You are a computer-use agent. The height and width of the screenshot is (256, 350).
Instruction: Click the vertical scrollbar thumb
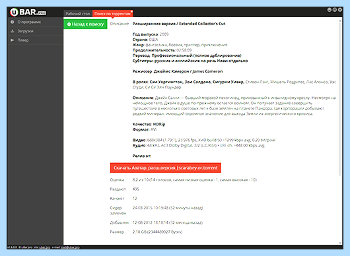pyautogui.click(x=340, y=99)
